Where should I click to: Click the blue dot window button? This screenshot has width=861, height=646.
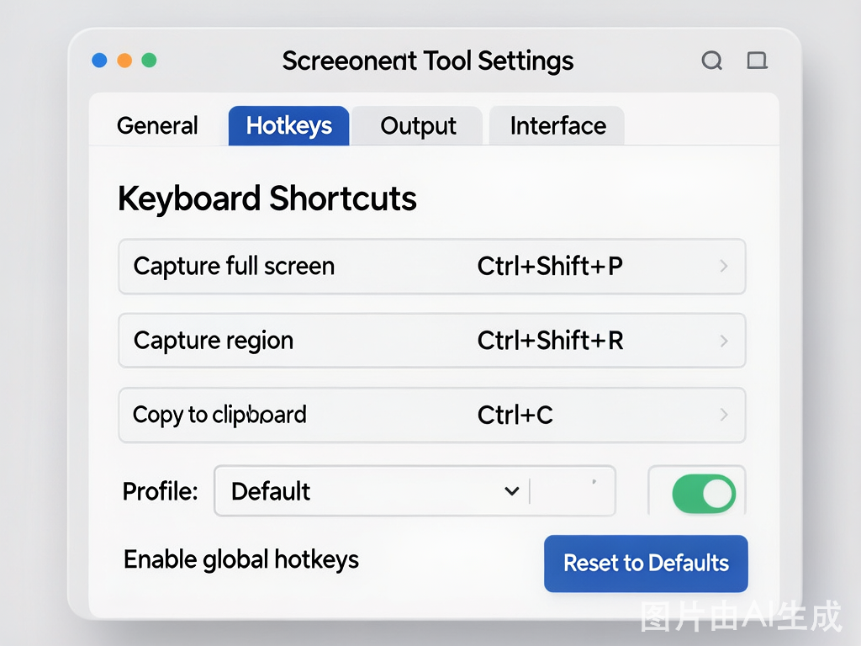99,60
